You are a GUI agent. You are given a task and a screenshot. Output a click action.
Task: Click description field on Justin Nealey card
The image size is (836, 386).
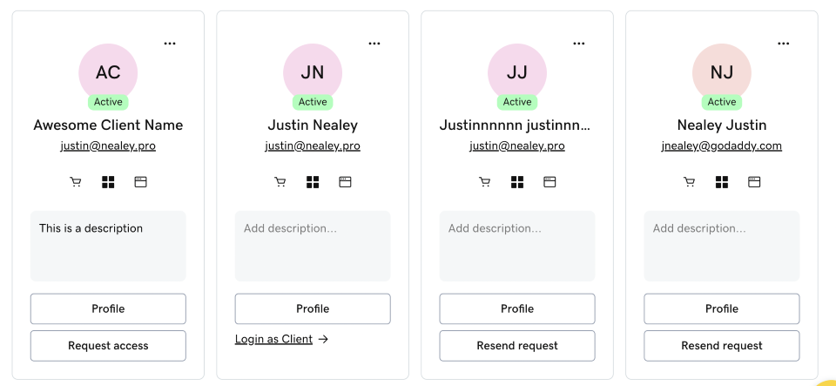(x=313, y=247)
